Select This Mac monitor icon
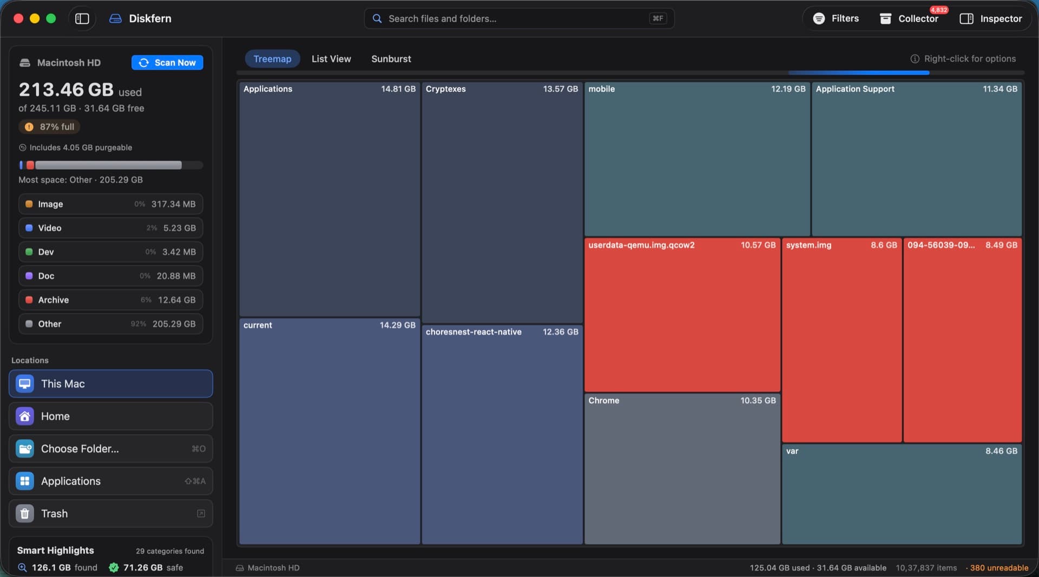Viewport: 1039px width, 577px height. 25,384
